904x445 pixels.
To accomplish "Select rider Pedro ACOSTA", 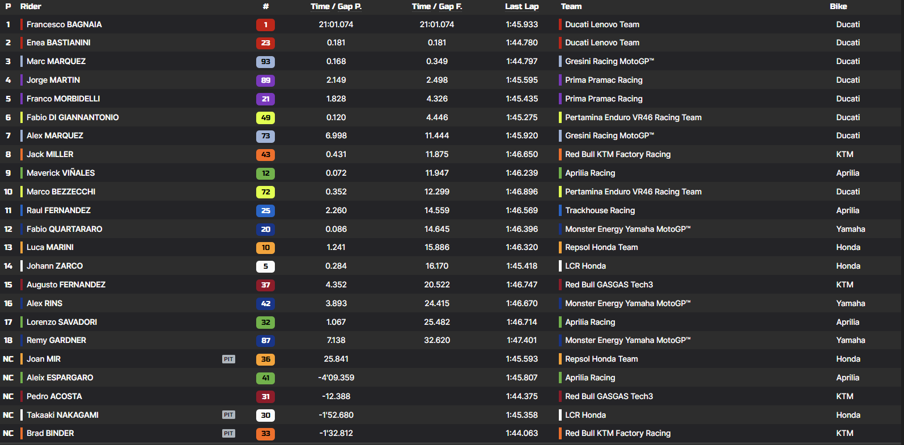I will [54, 396].
